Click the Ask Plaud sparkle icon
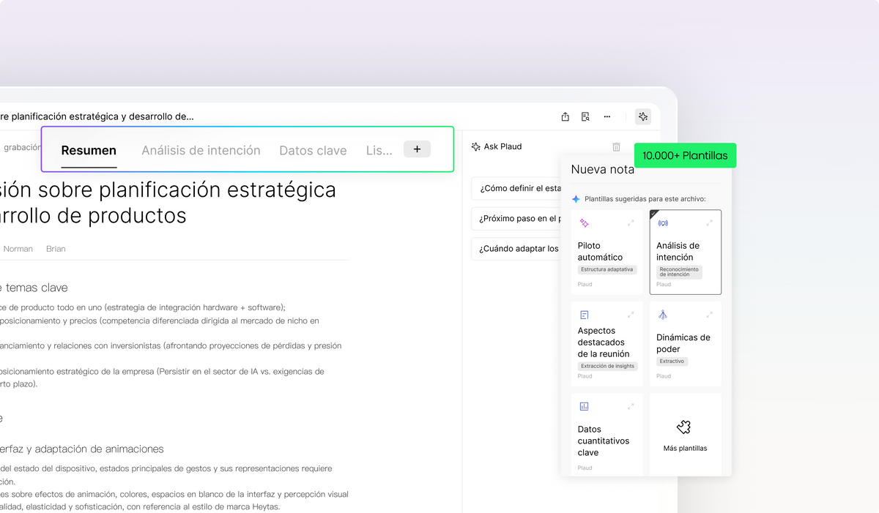Screen dimensions: 879x513 (x=475, y=147)
